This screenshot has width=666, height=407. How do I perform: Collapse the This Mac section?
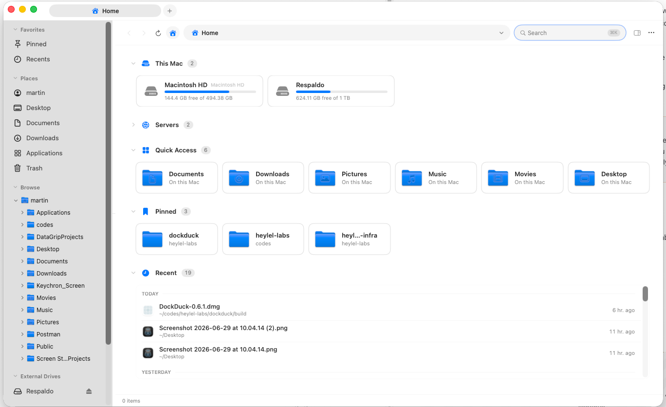pos(133,63)
